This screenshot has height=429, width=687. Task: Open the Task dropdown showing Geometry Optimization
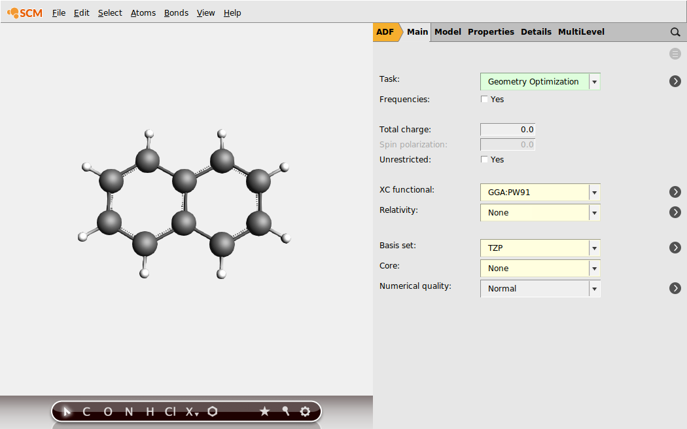click(594, 81)
